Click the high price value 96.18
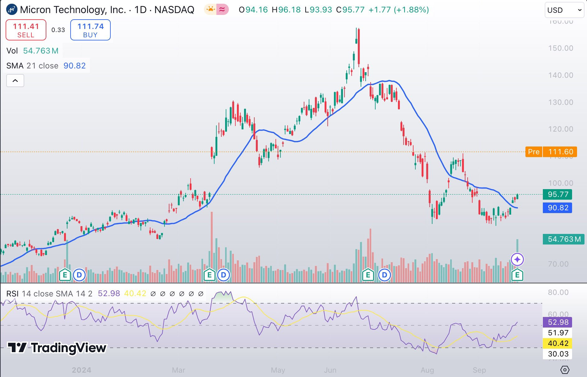The width and height of the screenshot is (587, 377). tap(289, 10)
